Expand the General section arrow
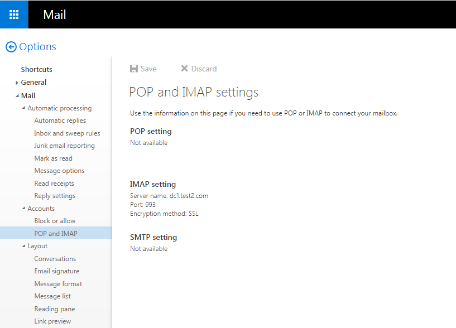 pos(17,83)
